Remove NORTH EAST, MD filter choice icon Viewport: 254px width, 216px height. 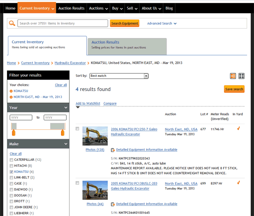tap(11, 97)
